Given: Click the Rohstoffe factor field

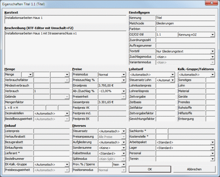Looking at the screenshot, I should [211, 108].
